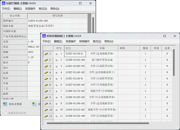Expand the small marker in sequence row 5

[57, 79]
